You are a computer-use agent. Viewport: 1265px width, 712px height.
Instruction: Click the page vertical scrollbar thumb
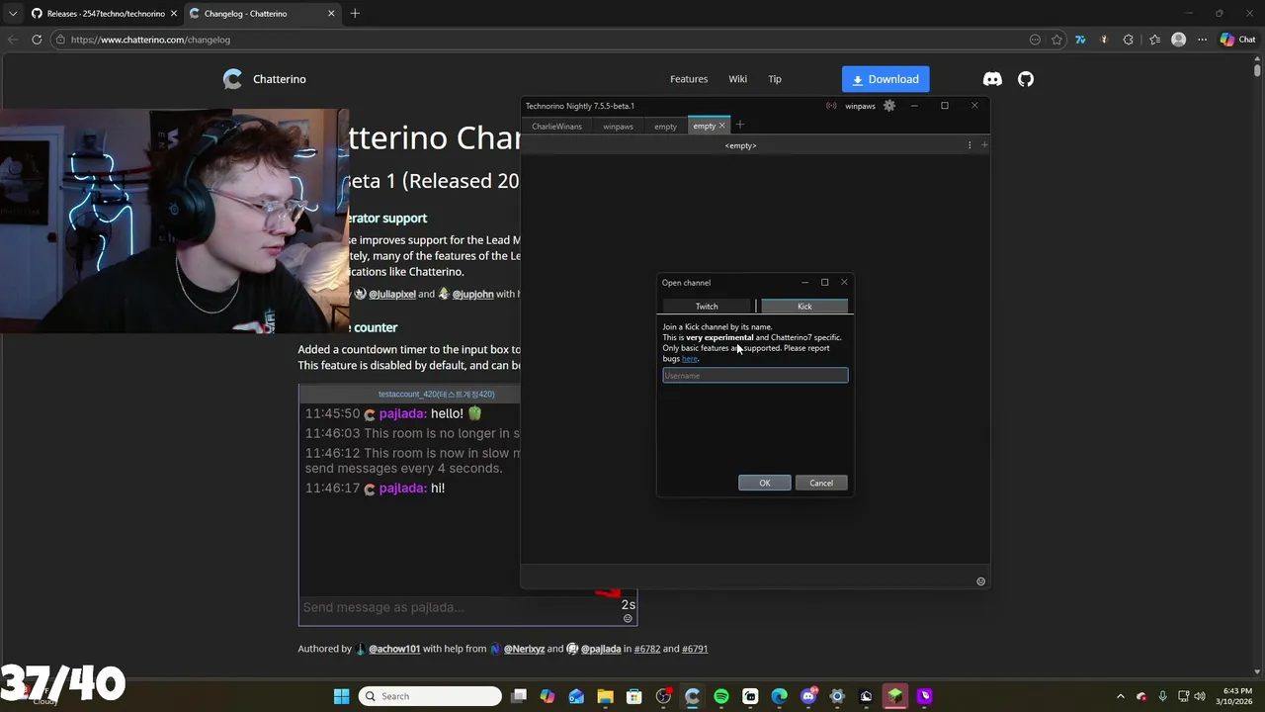1257,70
